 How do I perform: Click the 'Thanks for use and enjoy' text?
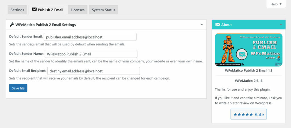[x=243, y=89]
